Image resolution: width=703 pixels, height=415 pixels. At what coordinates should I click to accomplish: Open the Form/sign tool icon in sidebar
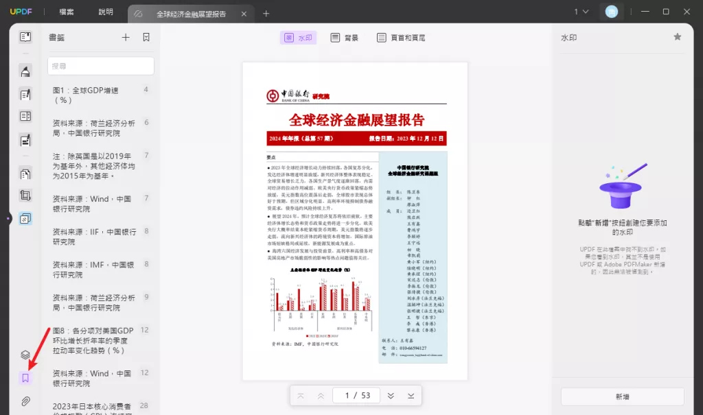click(x=25, y=140)
